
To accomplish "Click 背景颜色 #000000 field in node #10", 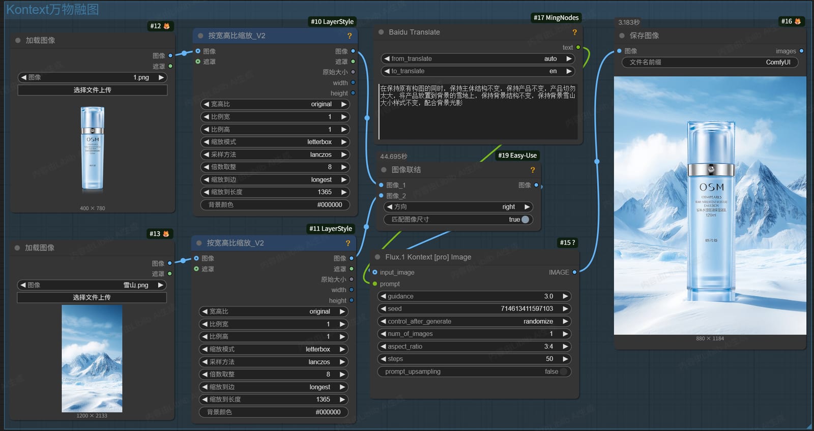I will click(x=275, y=204).
